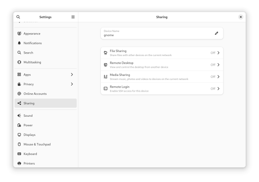
Task: Close the Settings window
Action: [x=241, y=17]
